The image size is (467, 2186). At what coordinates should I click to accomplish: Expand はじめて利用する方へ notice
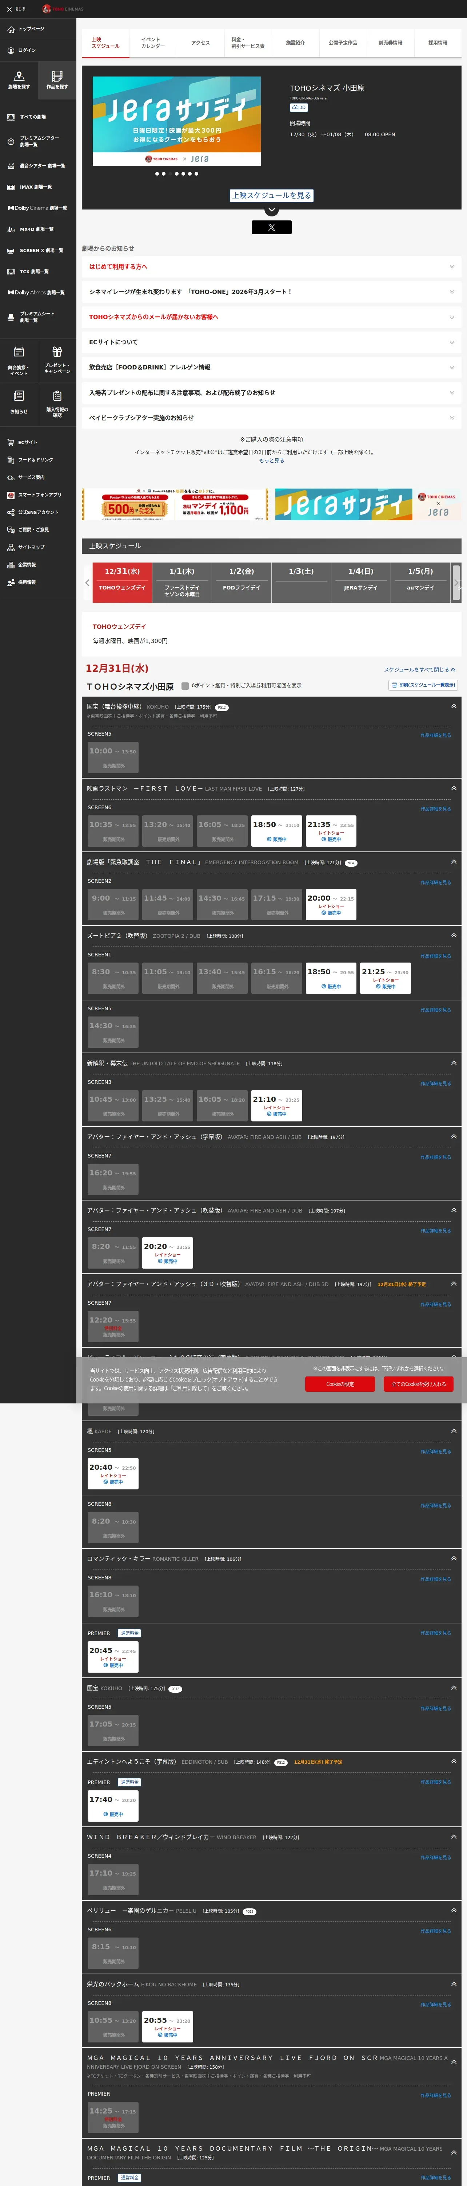tap(271, 266)
